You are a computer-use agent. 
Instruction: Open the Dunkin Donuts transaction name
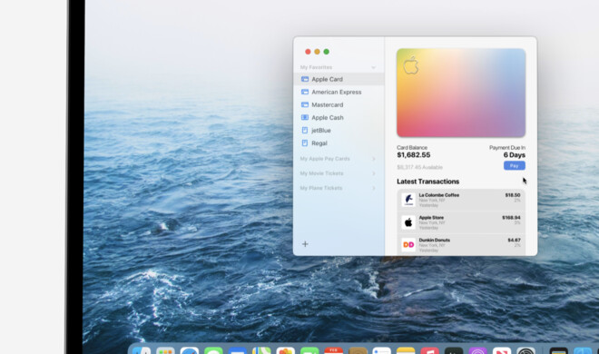435,241
